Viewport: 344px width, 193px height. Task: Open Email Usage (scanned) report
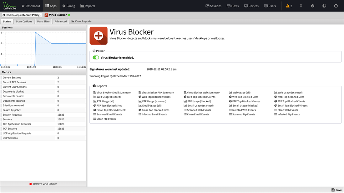(199, 106)
